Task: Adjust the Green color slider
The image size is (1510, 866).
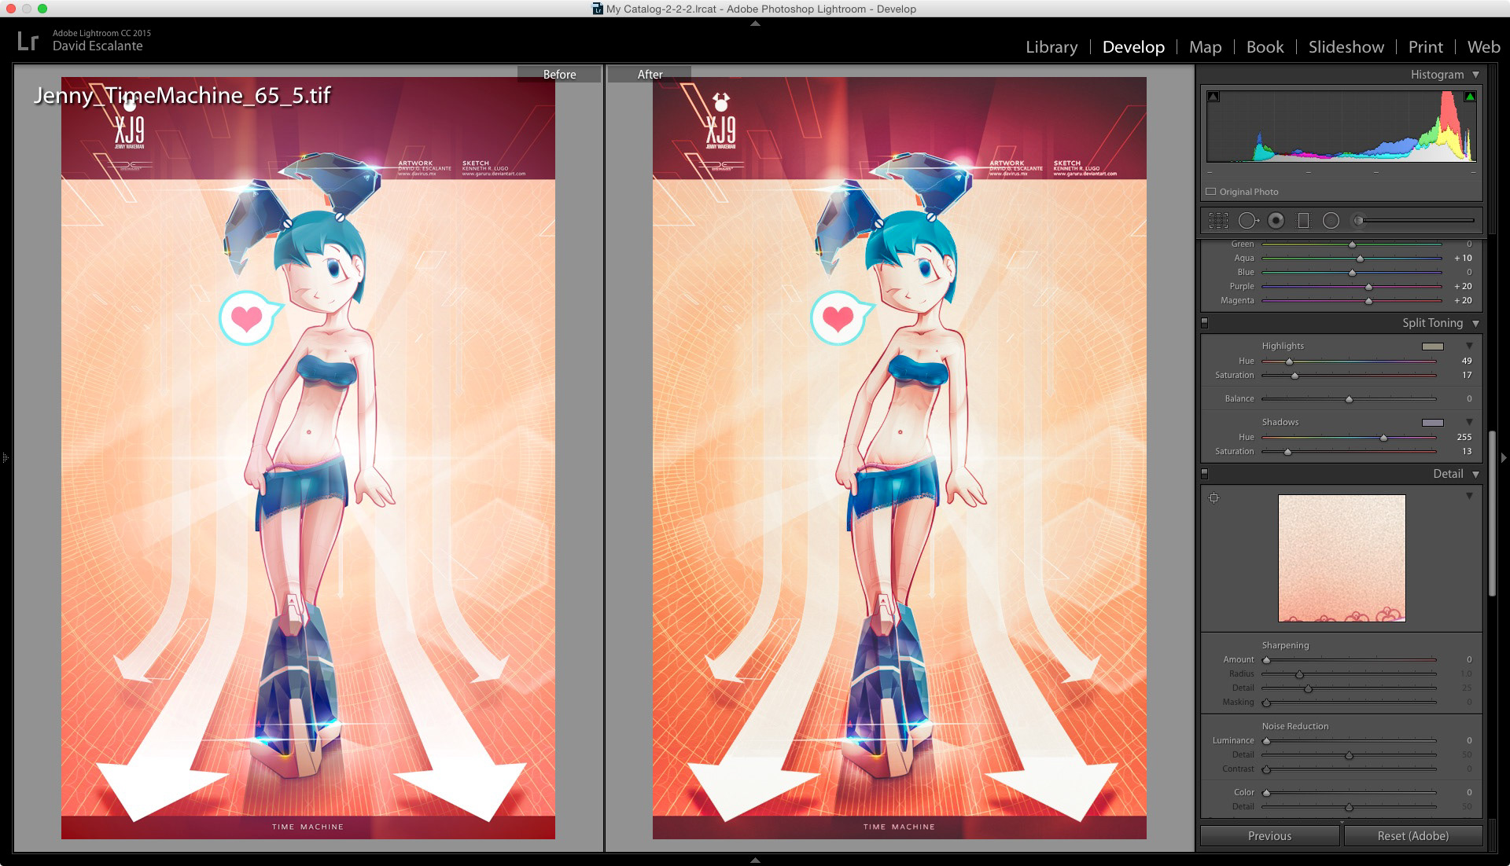Action: pyautogui.click(x=1351, y=244)
